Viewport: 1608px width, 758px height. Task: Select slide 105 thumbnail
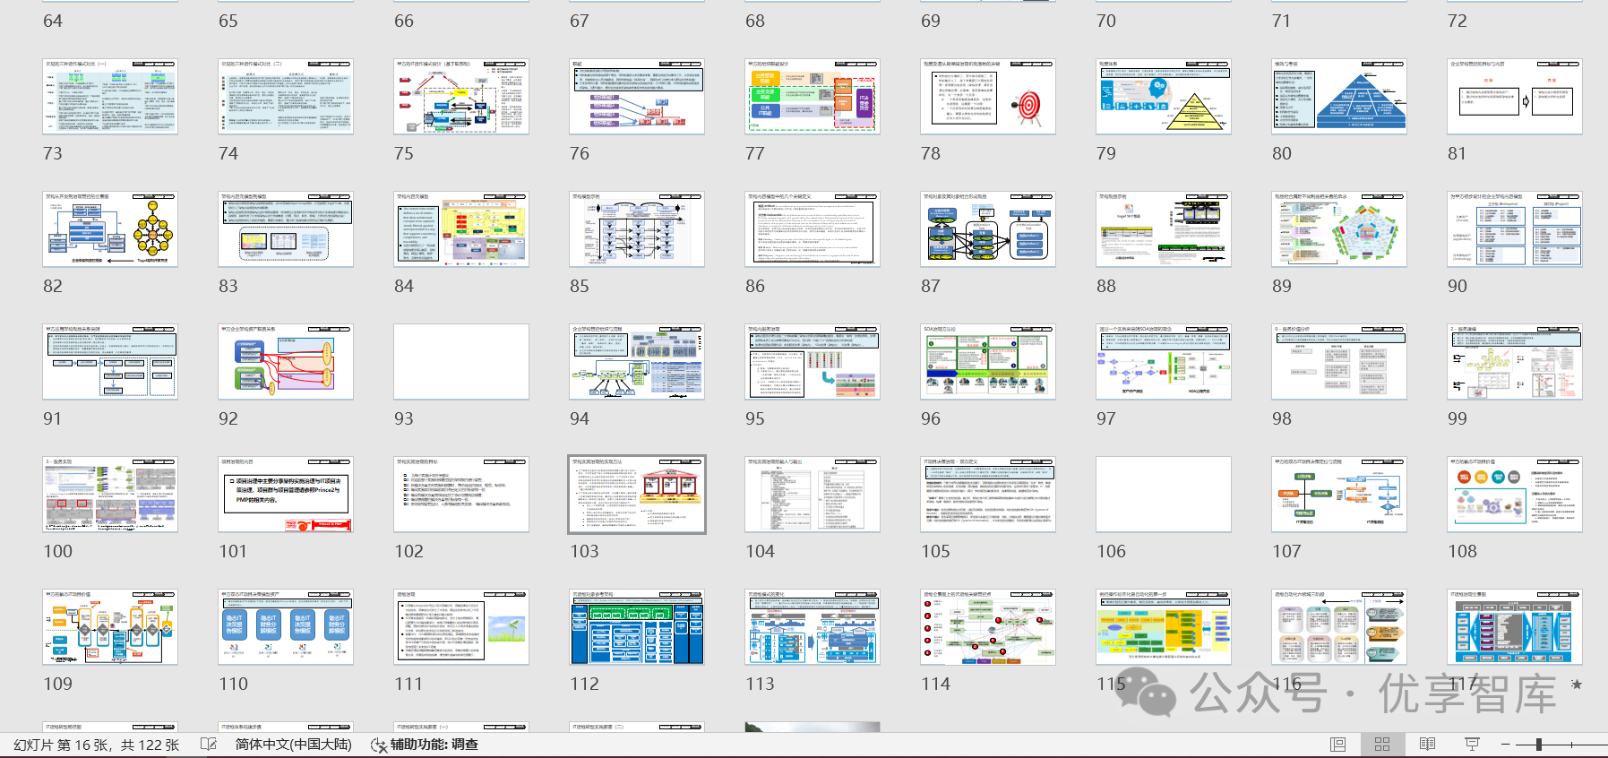click(988, 495)
